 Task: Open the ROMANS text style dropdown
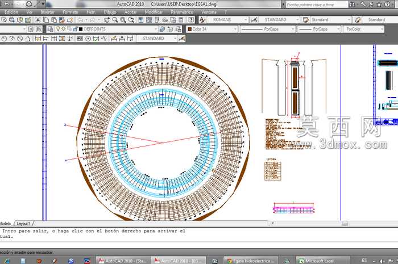point(246,20)
